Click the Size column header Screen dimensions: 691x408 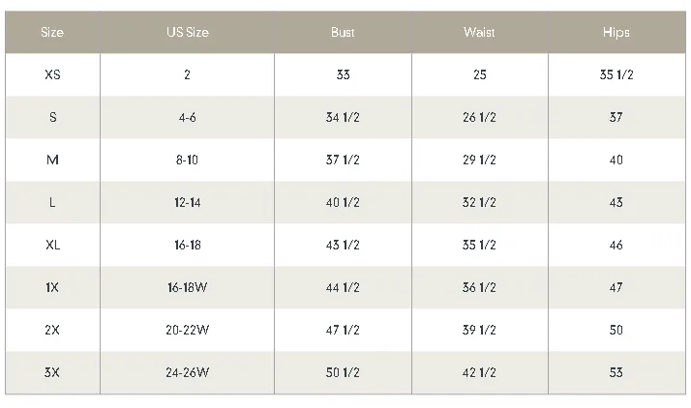coord(52,32)
